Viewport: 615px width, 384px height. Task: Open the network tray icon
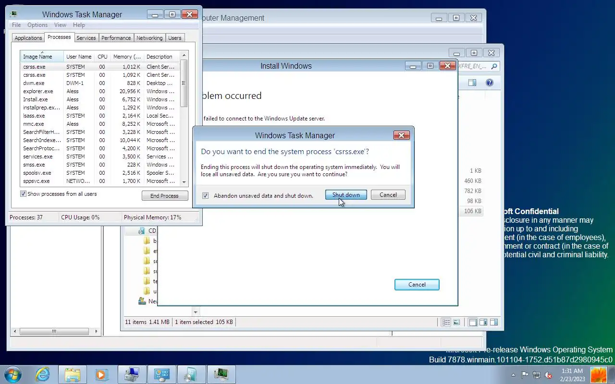tap(536, 375)
